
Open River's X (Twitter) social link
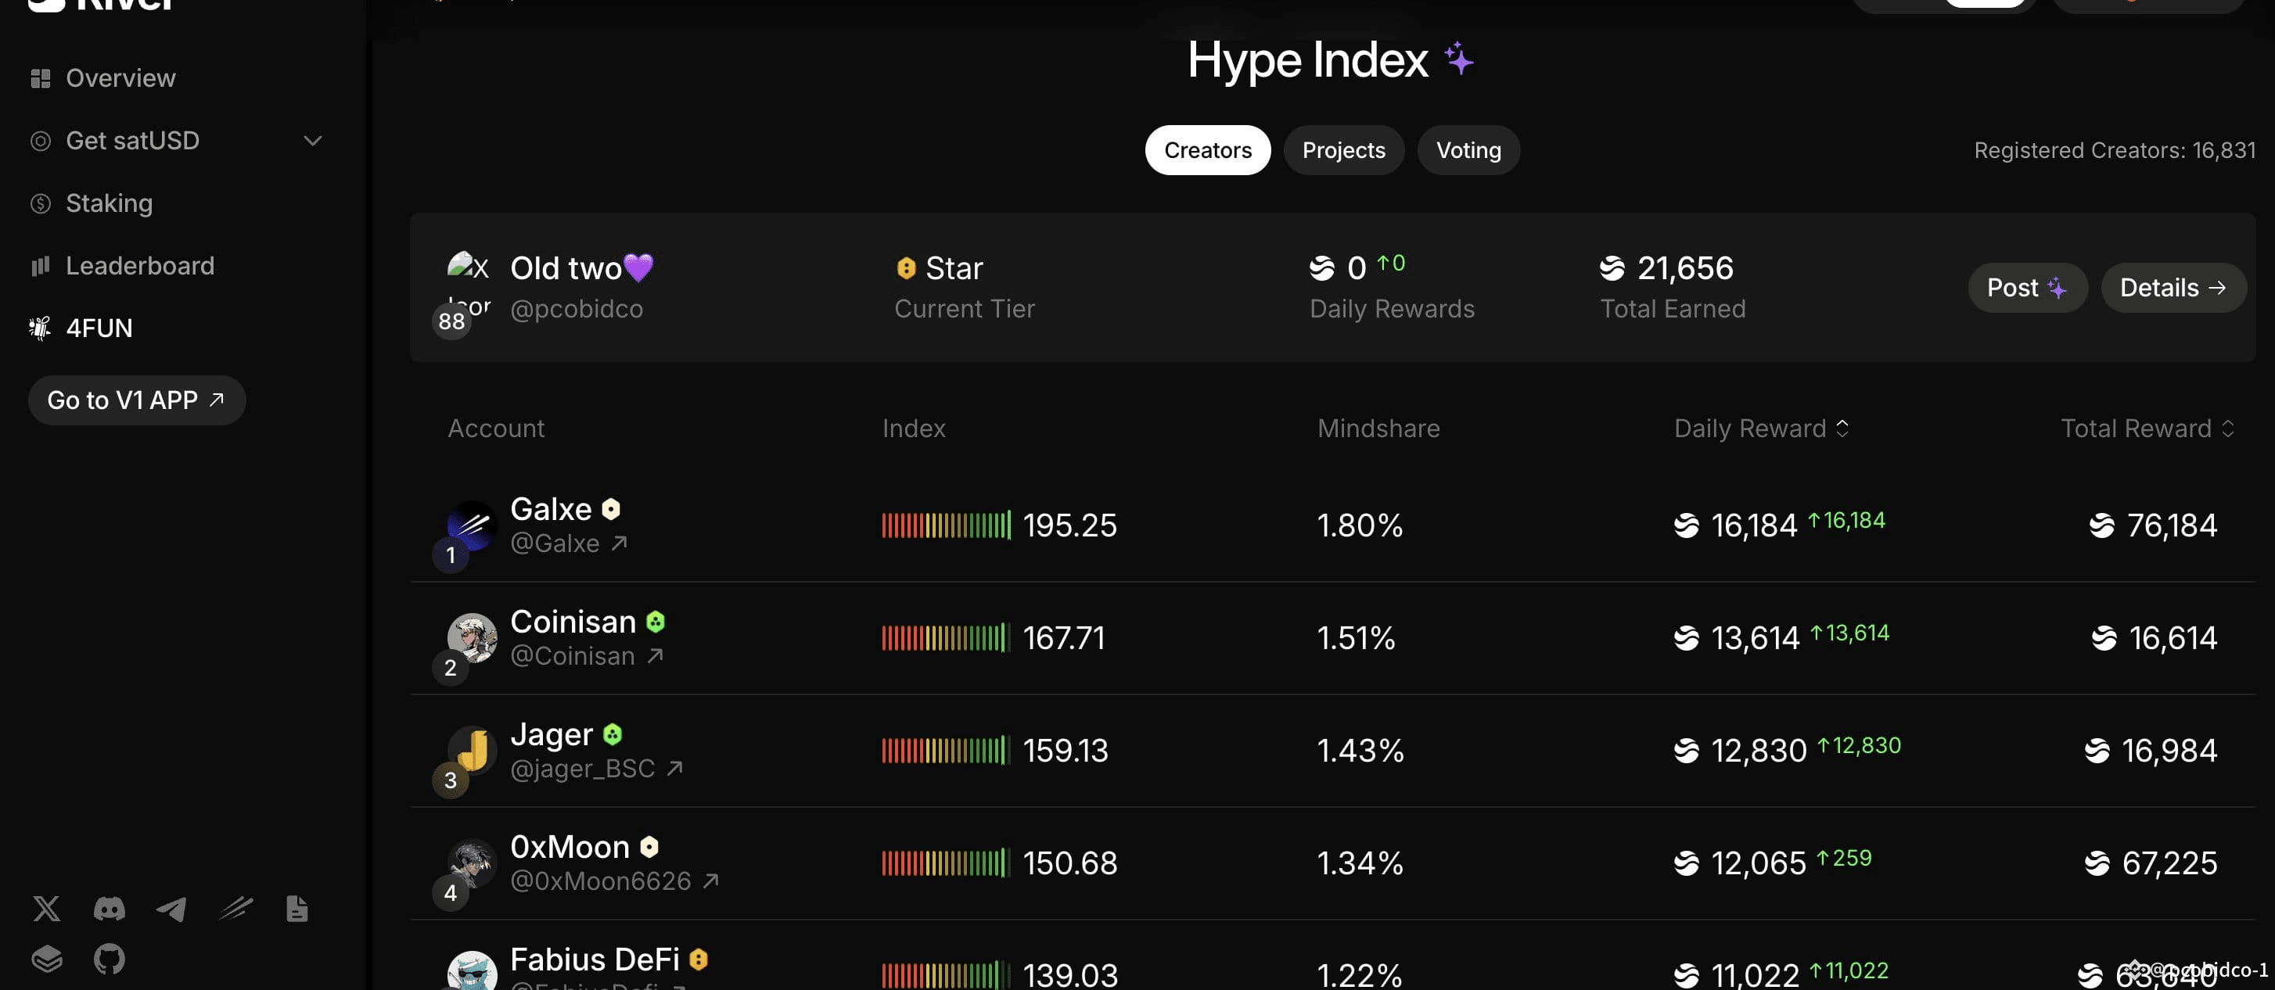47,908
